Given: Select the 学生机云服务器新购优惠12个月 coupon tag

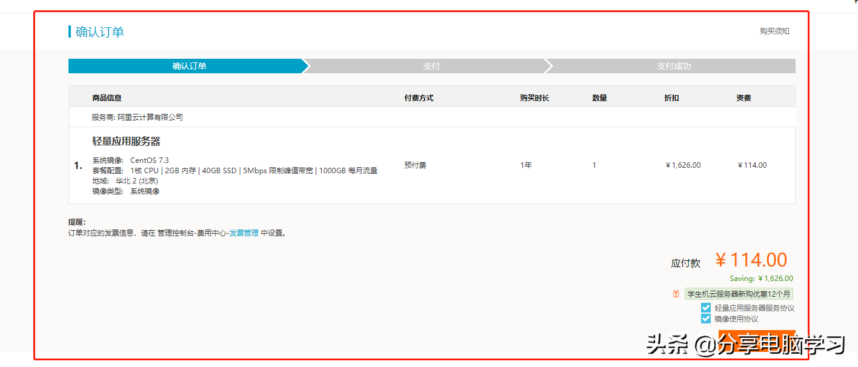Looking at the screenshot, I should [739, 294].
